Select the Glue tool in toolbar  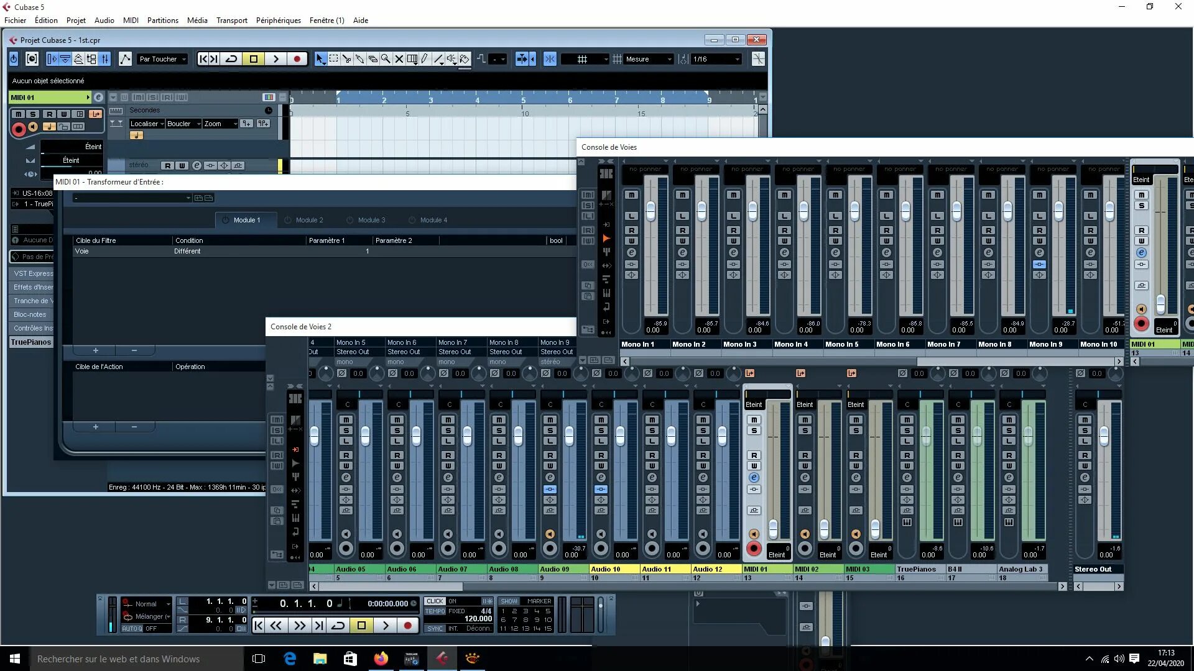pyautogui.click(x=359, y=59)
